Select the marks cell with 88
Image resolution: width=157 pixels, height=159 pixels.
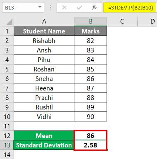pyautogui.click(x=90, y=98)
